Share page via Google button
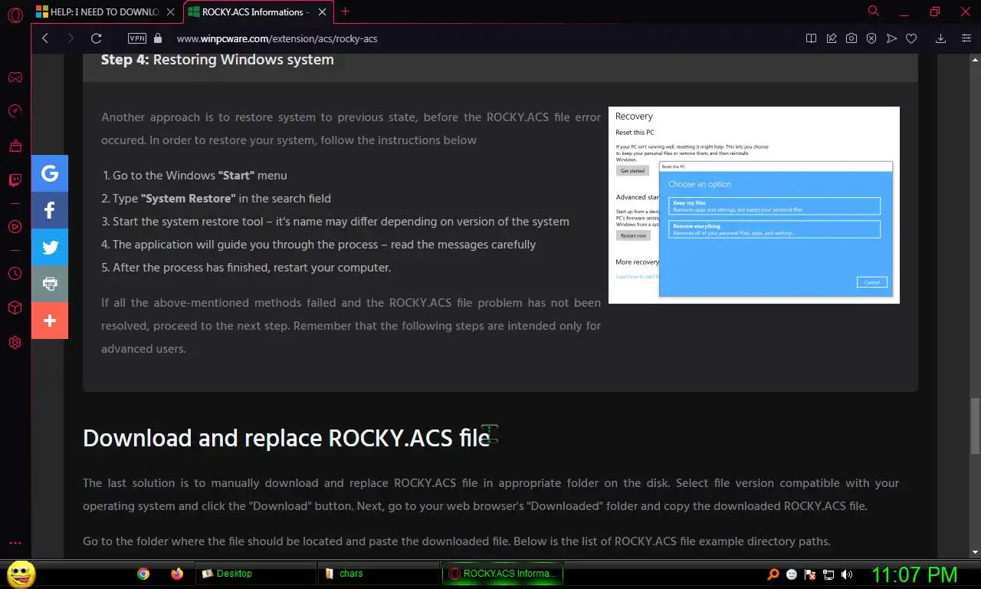Screen dimensions: 981x589 [x=50, y=173]
